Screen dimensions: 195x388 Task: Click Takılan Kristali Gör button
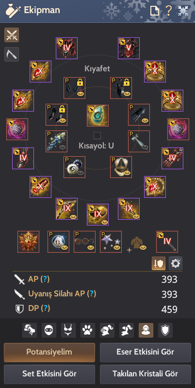tap(146, 374)
